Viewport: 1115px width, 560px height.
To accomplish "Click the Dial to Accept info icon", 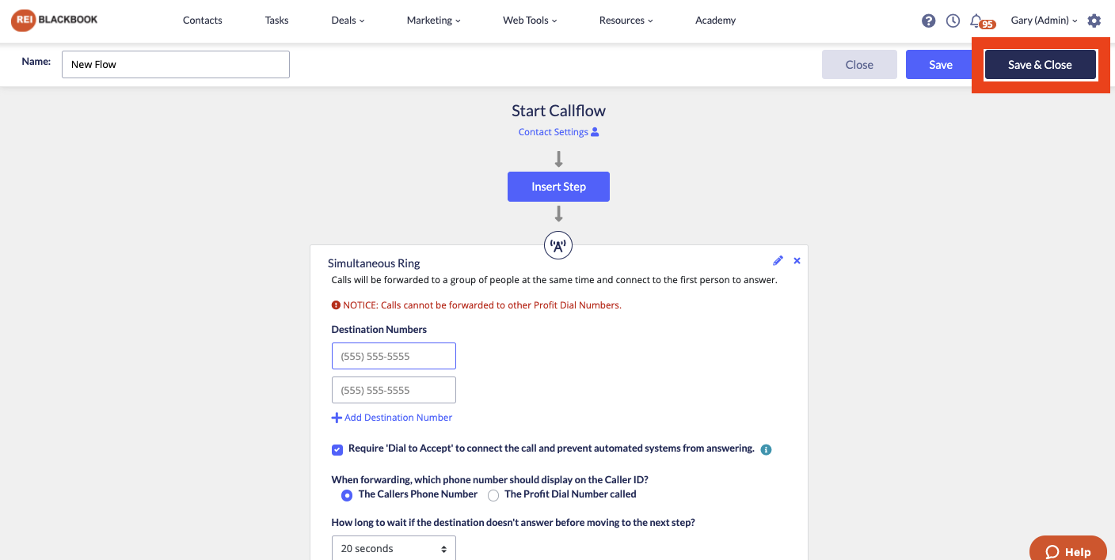I will pyautogui.click(x=766, y=449).
